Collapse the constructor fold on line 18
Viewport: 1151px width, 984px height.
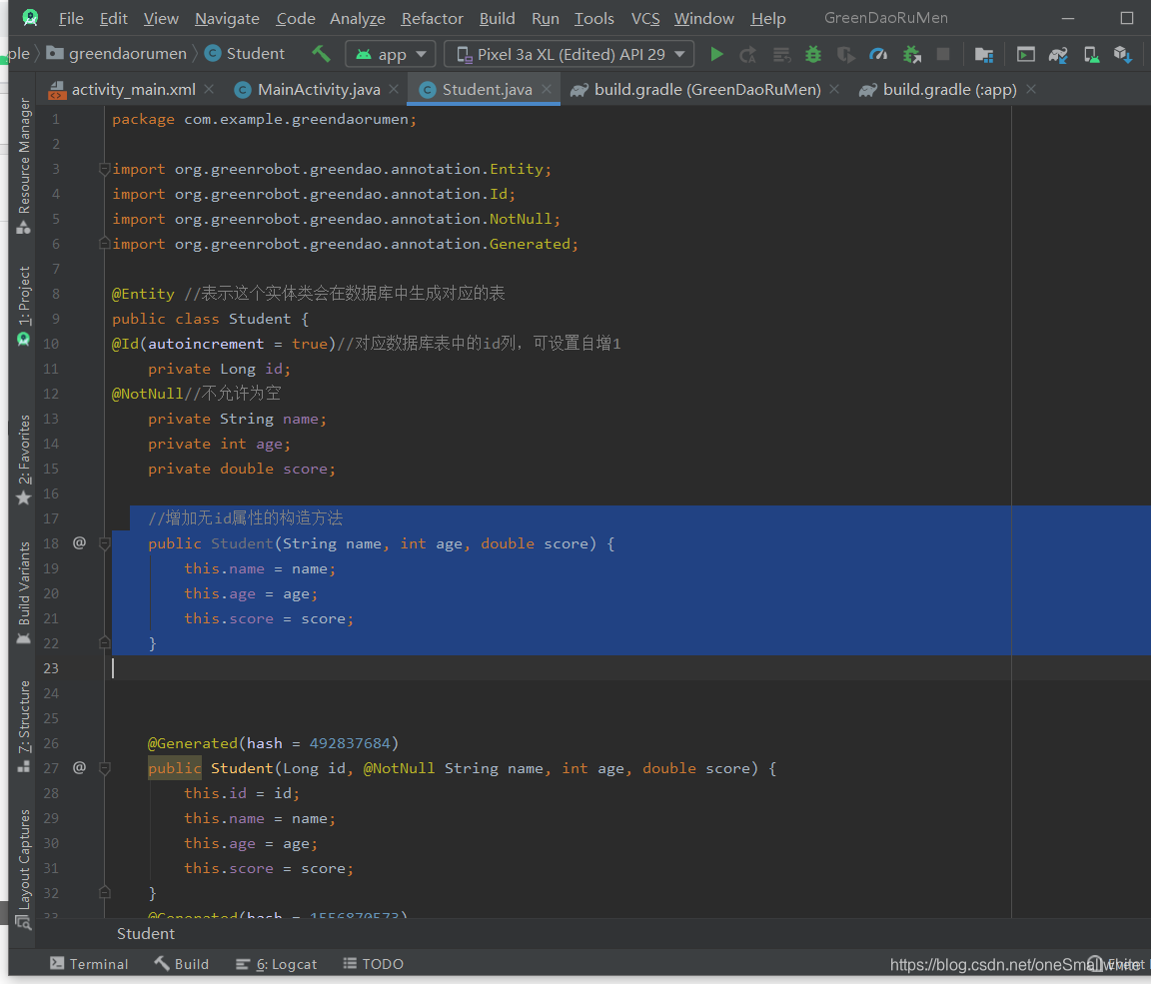(104, 543)
